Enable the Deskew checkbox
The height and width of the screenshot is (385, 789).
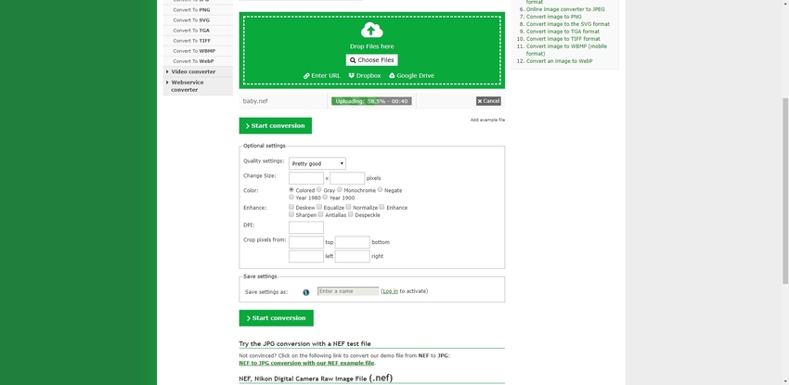point(291,207)
